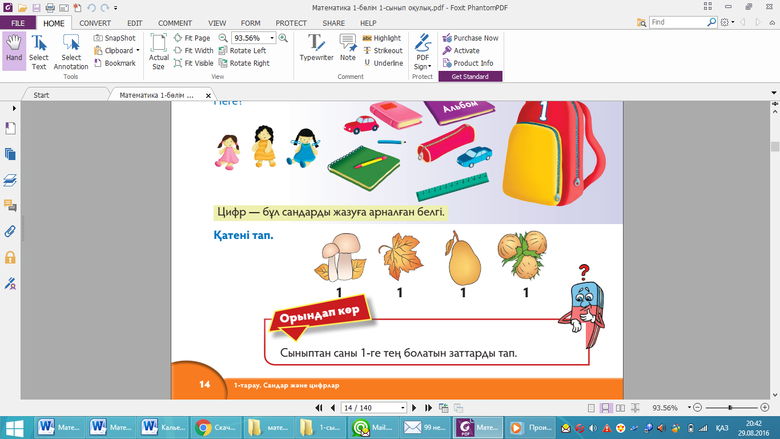Click into the Find search field
Screen dimensions: 780x439
click(678, 22)
